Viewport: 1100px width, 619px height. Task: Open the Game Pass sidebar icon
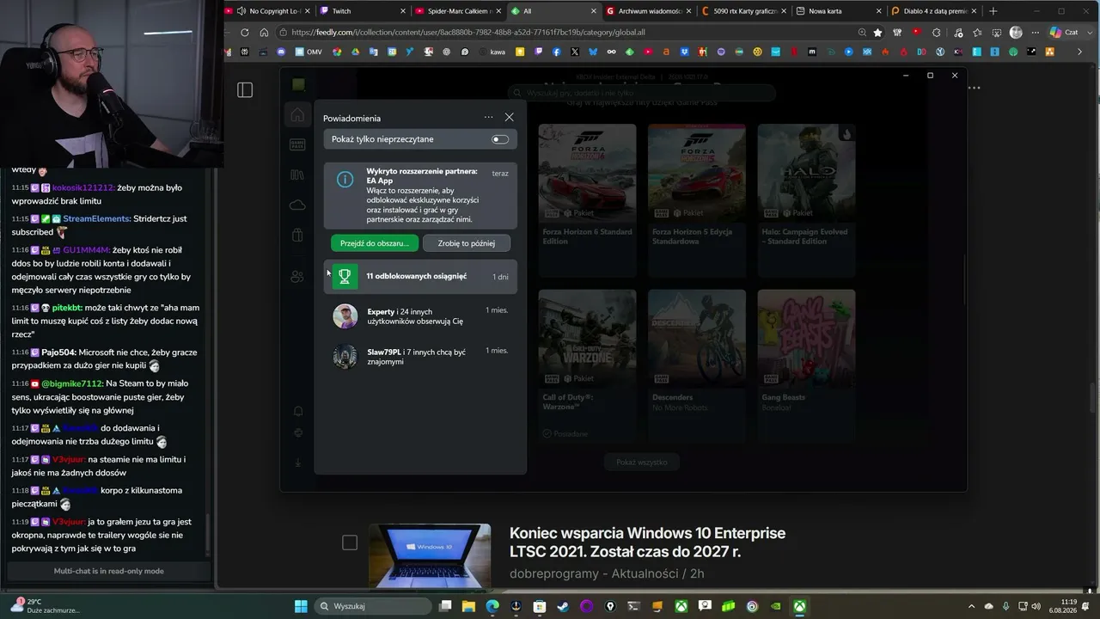(x=297, y=144)
